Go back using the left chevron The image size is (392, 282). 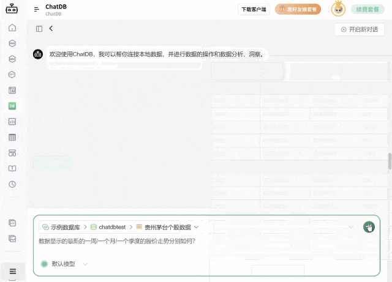[x=51, y=29]
